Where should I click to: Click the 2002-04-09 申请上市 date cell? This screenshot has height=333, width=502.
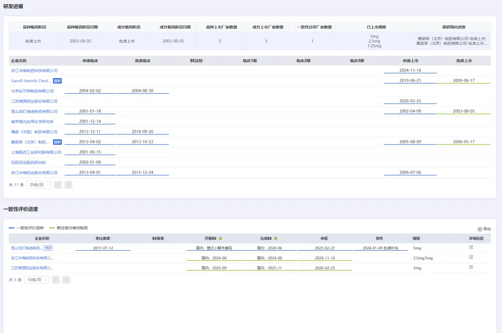click(410, 111)
